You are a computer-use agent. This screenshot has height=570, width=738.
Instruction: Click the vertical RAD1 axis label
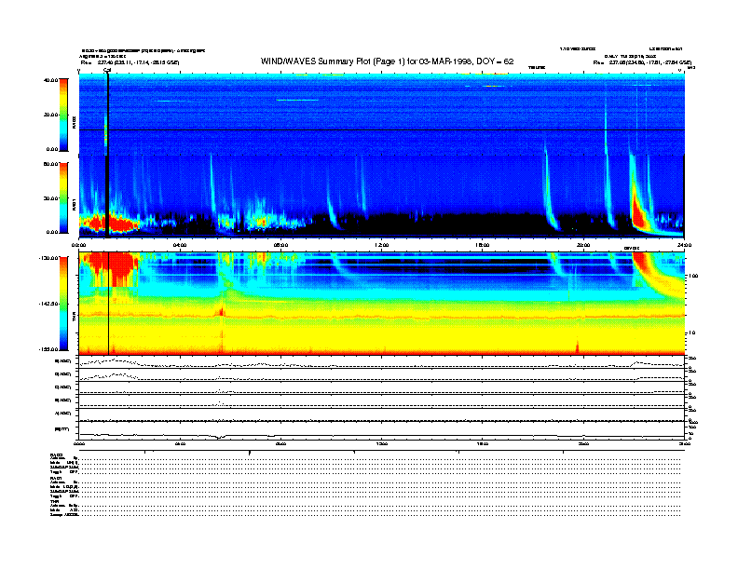click(x=75, y=204)
